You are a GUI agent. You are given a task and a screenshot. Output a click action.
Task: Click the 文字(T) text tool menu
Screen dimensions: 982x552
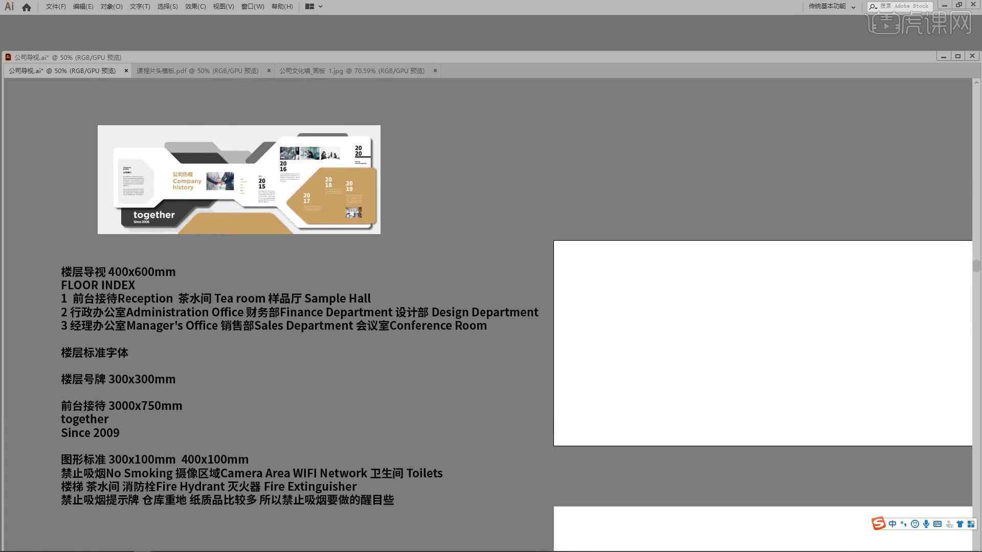pyautogui.click(x=138, y=6)
